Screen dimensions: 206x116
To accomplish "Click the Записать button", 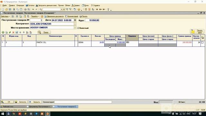I will point(21,102).
